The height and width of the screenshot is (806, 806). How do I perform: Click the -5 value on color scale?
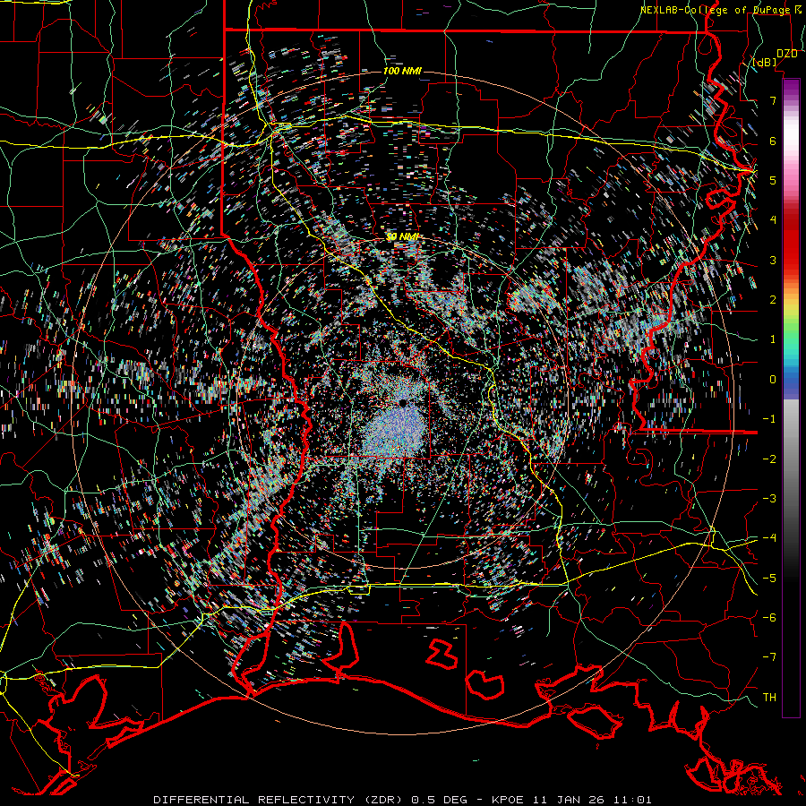(x=769, y=578)
